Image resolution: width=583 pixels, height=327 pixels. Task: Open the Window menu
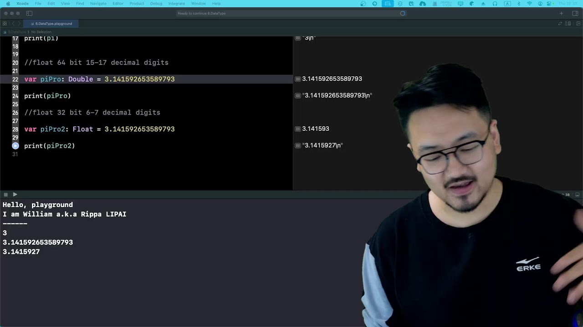pos(199,4)
